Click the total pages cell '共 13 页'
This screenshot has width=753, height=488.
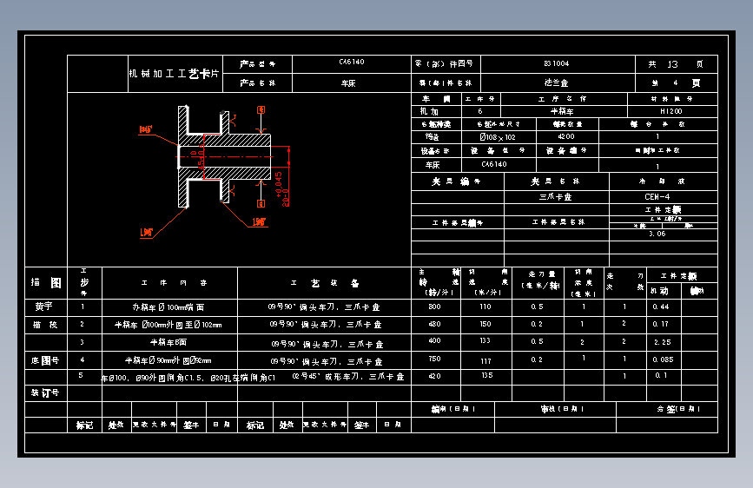[676, 64]
